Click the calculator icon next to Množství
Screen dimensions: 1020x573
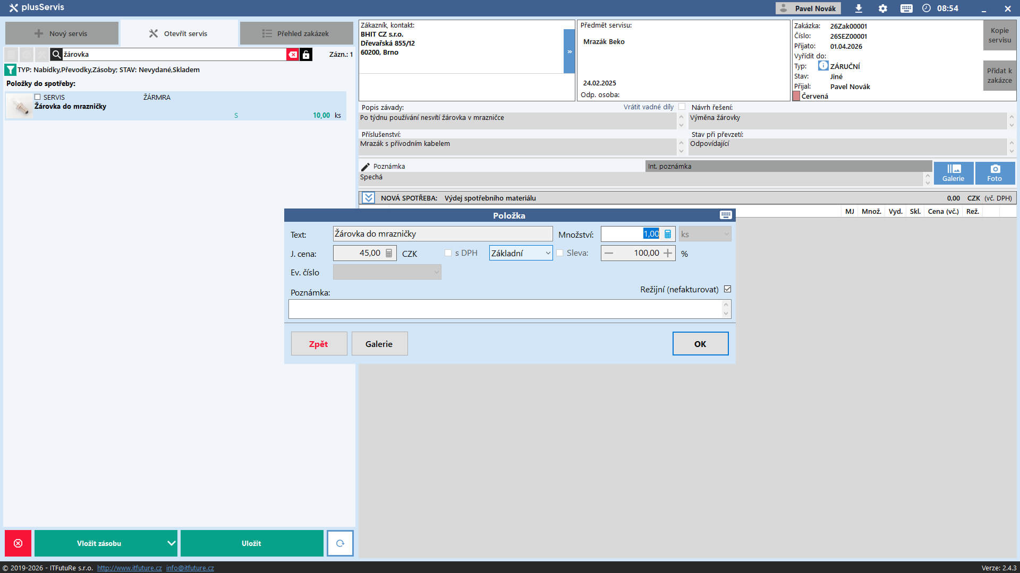pos(668,234)
